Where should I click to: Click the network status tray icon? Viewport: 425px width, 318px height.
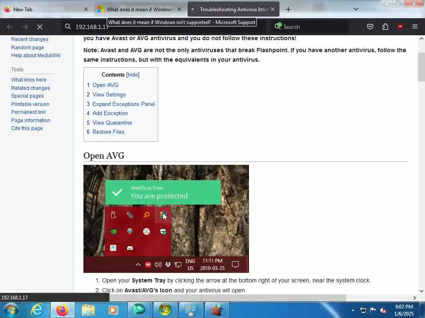coord(363,310)
